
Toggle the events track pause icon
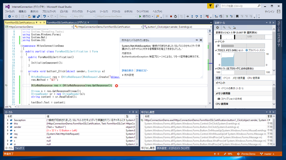218,46
